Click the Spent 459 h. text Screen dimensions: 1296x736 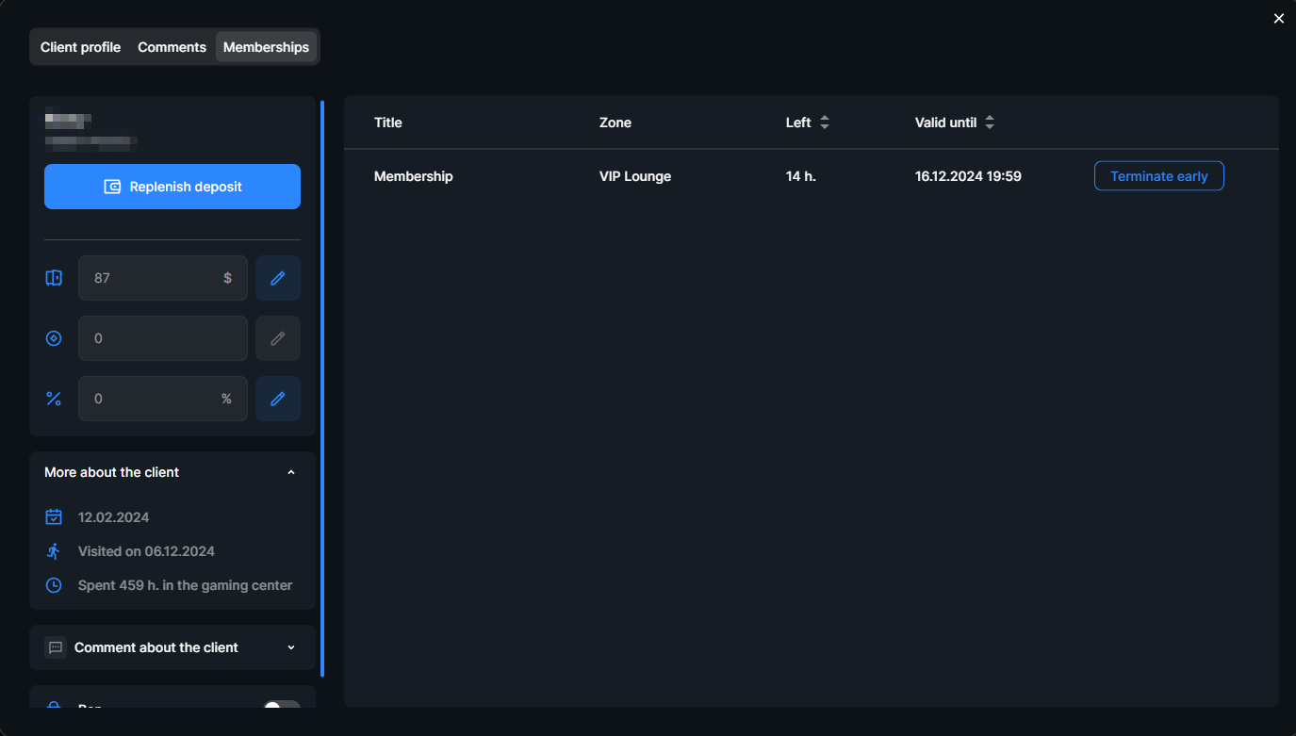(186, 585)
